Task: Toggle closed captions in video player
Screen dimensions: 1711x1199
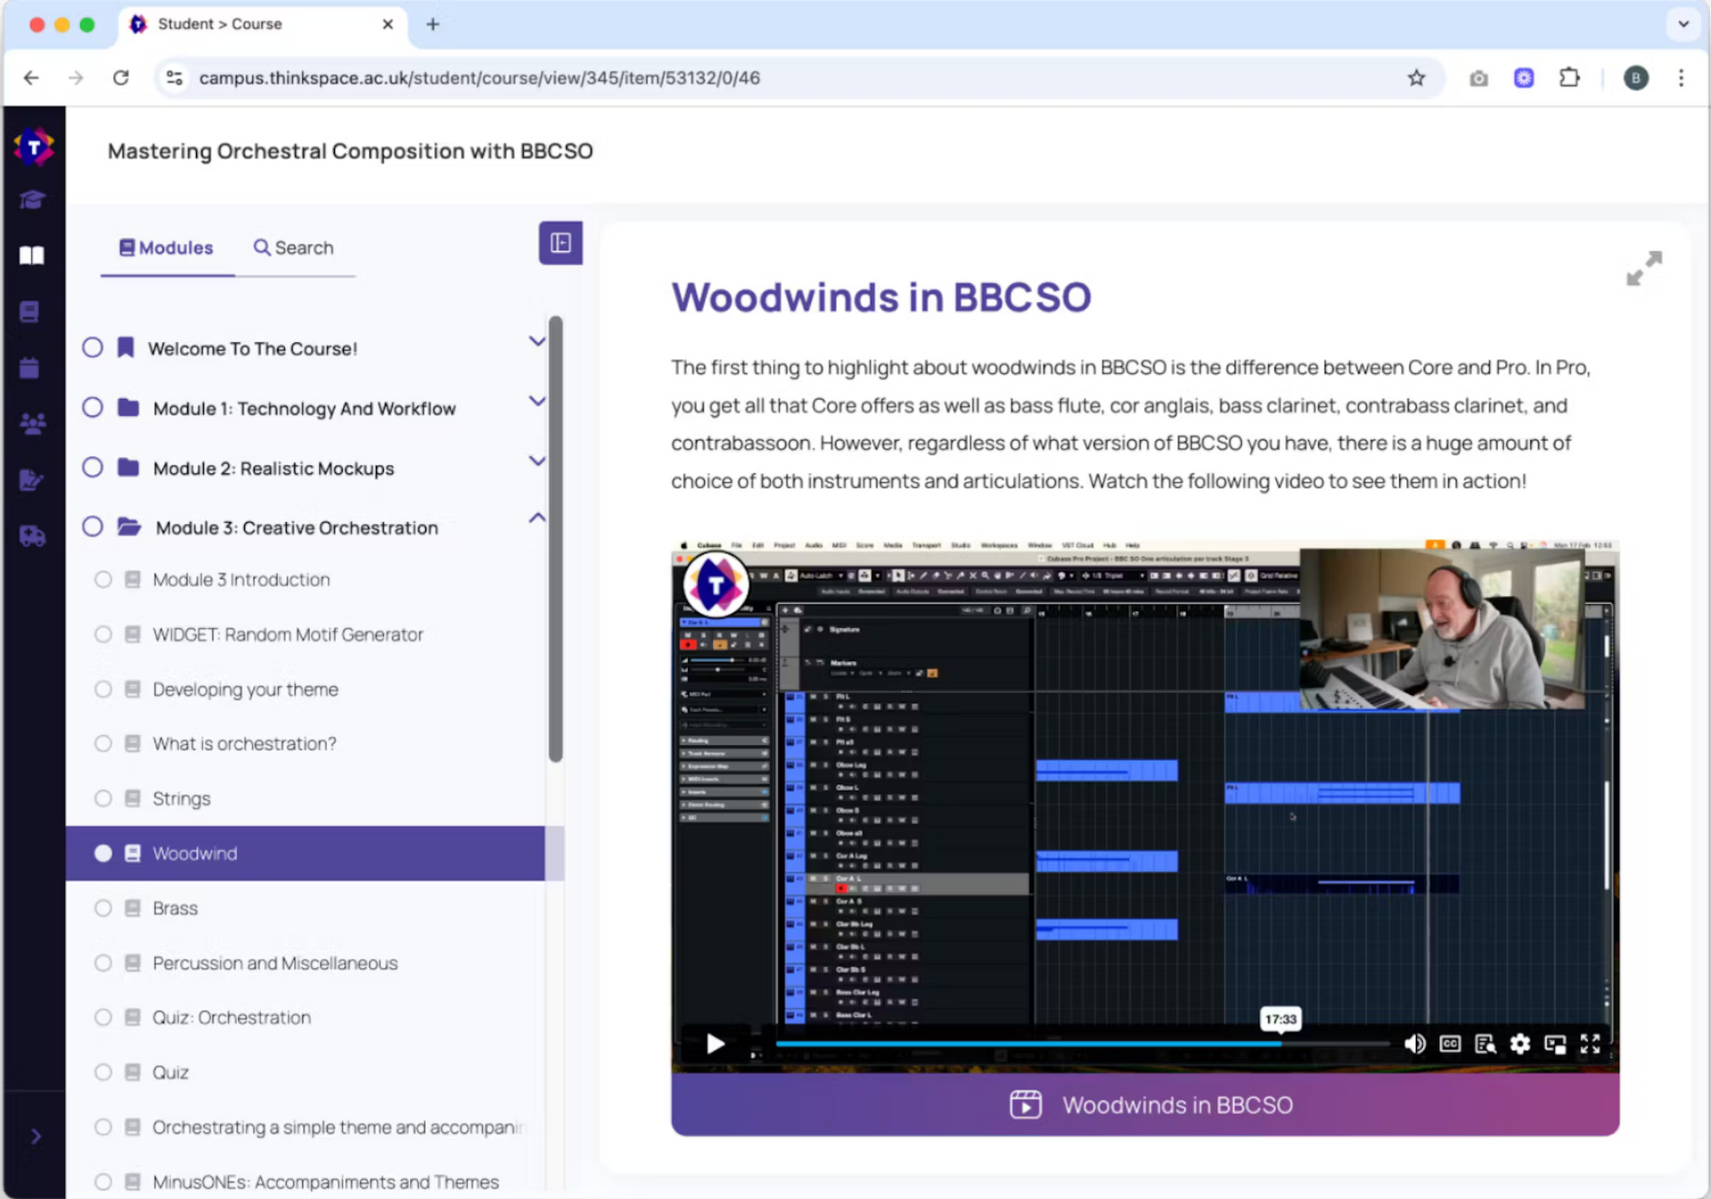Action: click(x=1450, y=1044)
